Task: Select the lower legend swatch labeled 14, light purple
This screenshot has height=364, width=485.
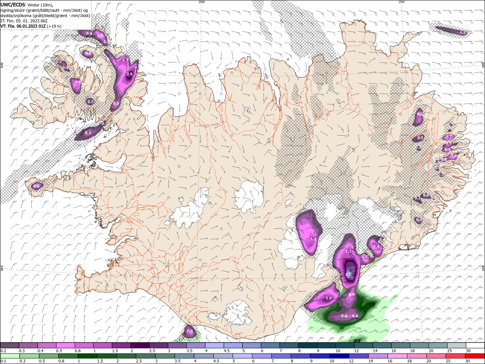Action: (x=379, y=356)
